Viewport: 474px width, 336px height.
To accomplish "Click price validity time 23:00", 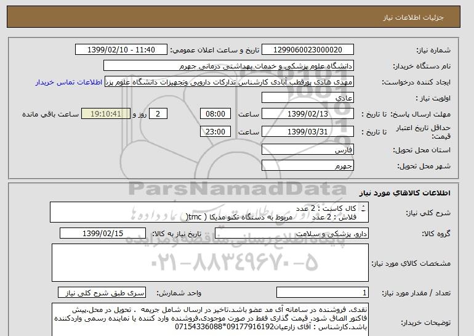I will [215, 132].
